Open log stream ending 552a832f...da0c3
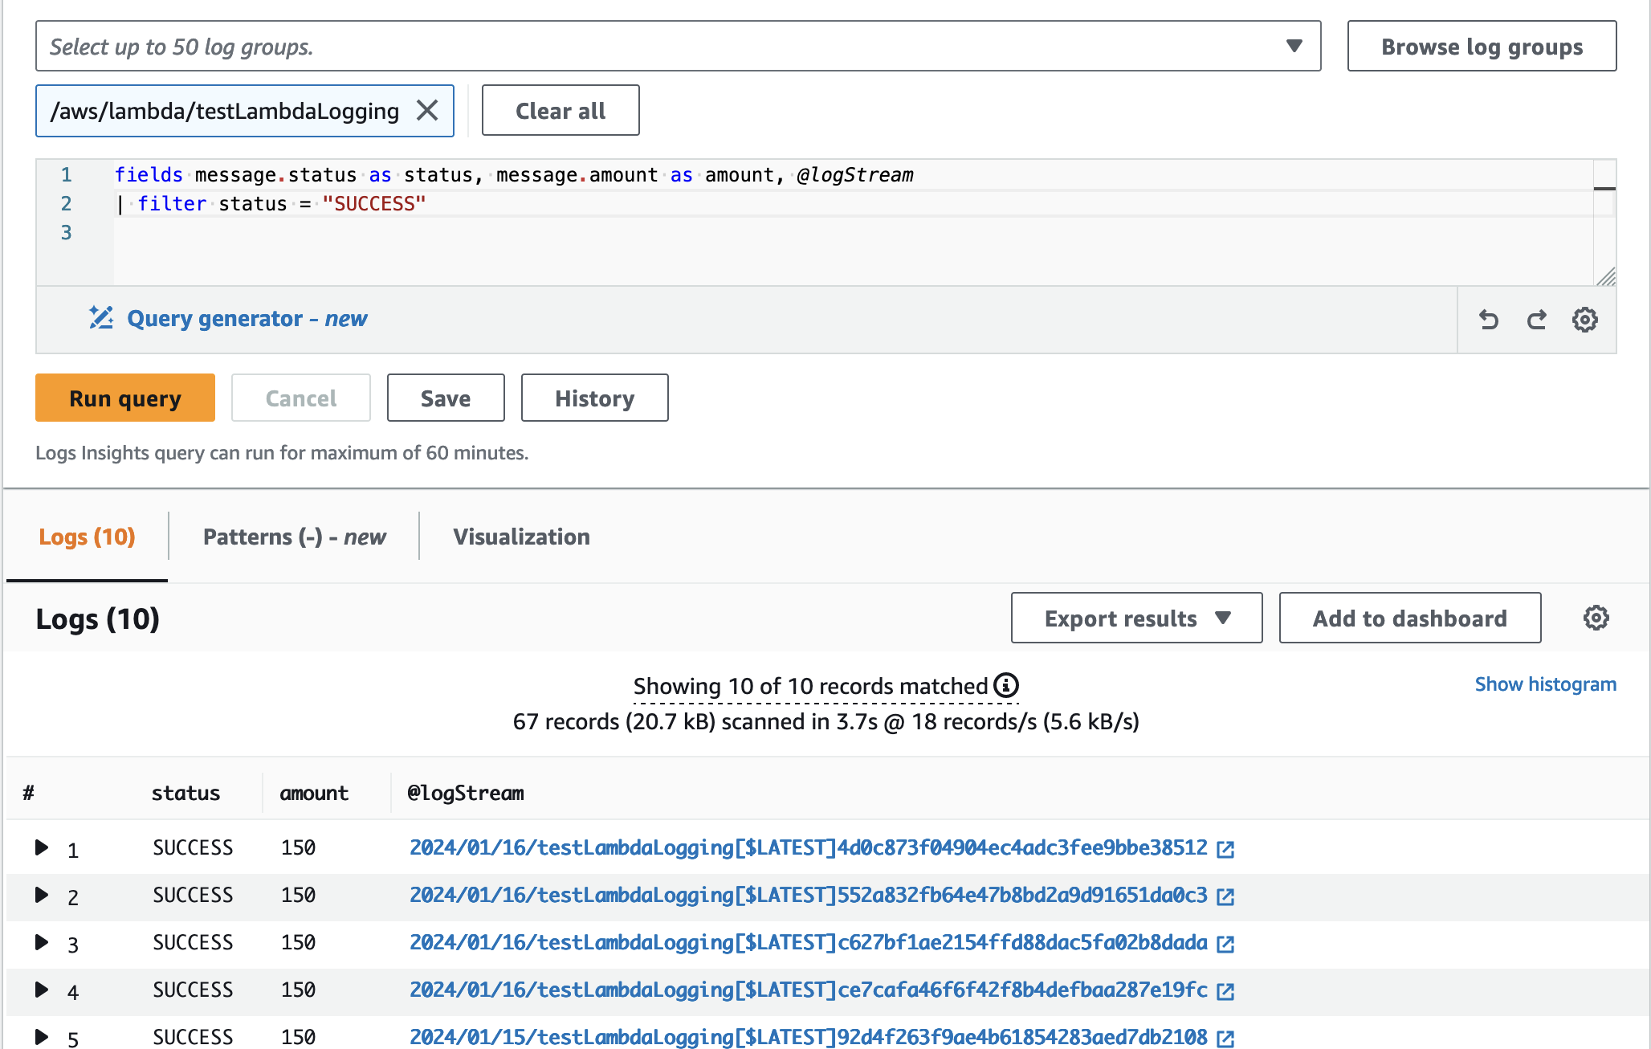1651x1049 pixels. coord(808,895)
